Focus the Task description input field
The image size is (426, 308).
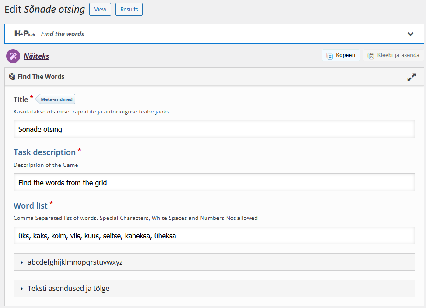pos(214,183)
